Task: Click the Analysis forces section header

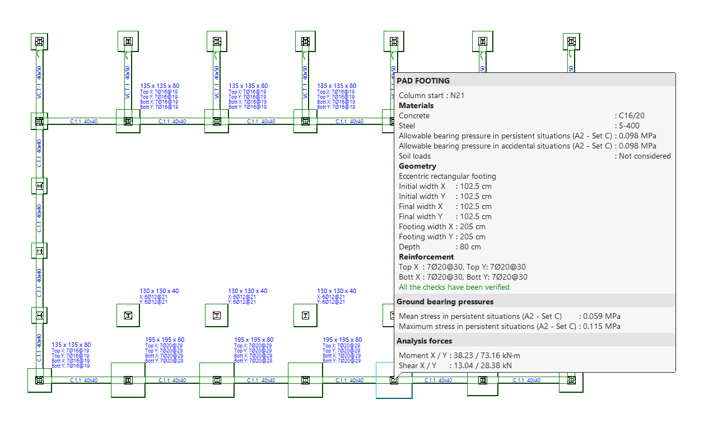Action: [424, 341]
